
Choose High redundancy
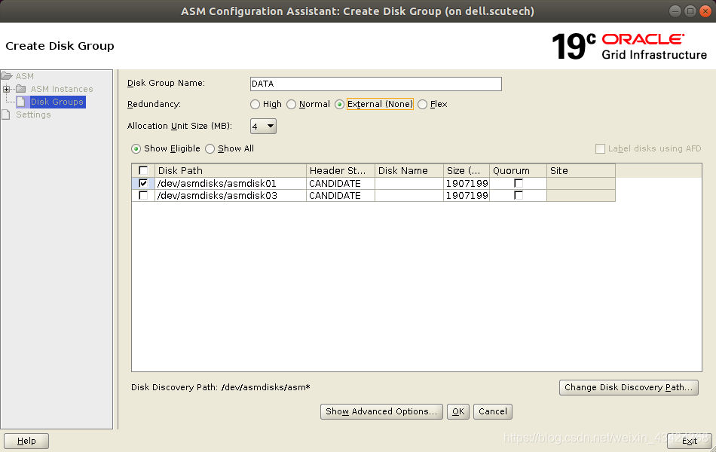pos(255,105)
